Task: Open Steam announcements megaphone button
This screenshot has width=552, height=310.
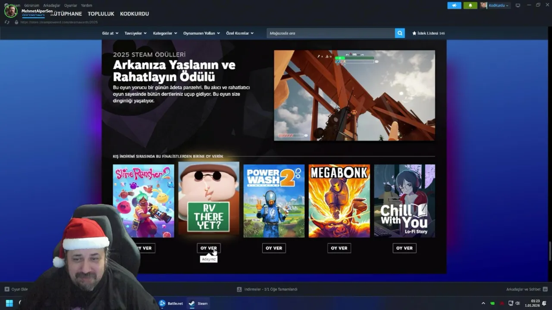Action: coord(454,5)
